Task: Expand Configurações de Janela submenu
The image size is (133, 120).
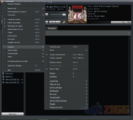Action: tap(23, 61)
